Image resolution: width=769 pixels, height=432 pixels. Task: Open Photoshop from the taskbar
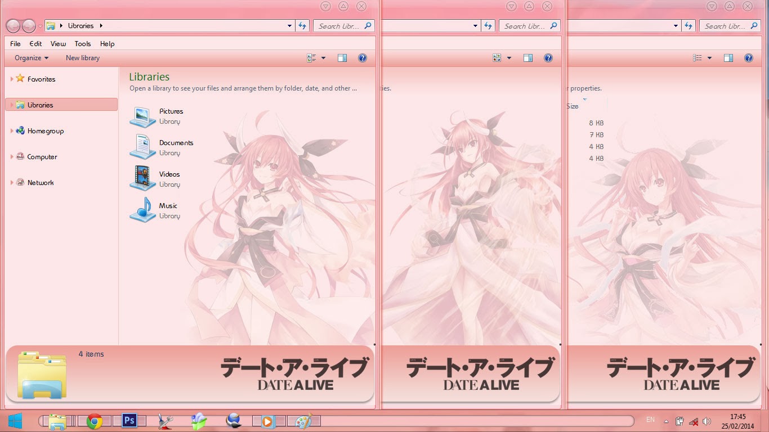click(x=129, y=421)
